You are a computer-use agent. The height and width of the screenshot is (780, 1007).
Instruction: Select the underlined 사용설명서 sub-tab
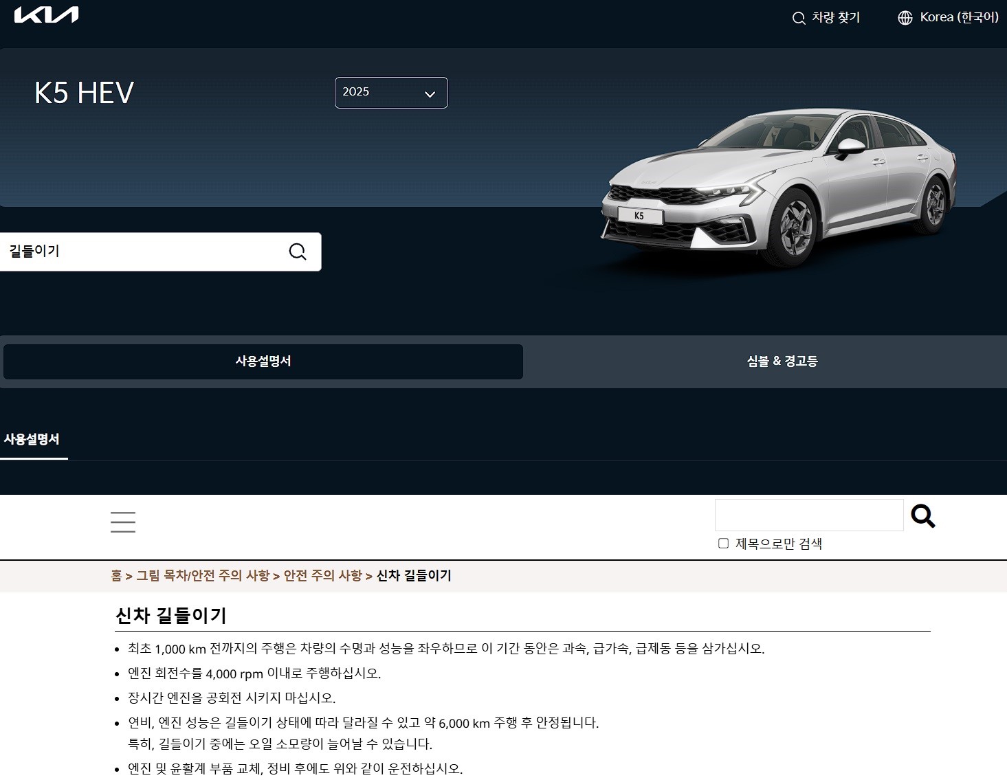(32, 440)
